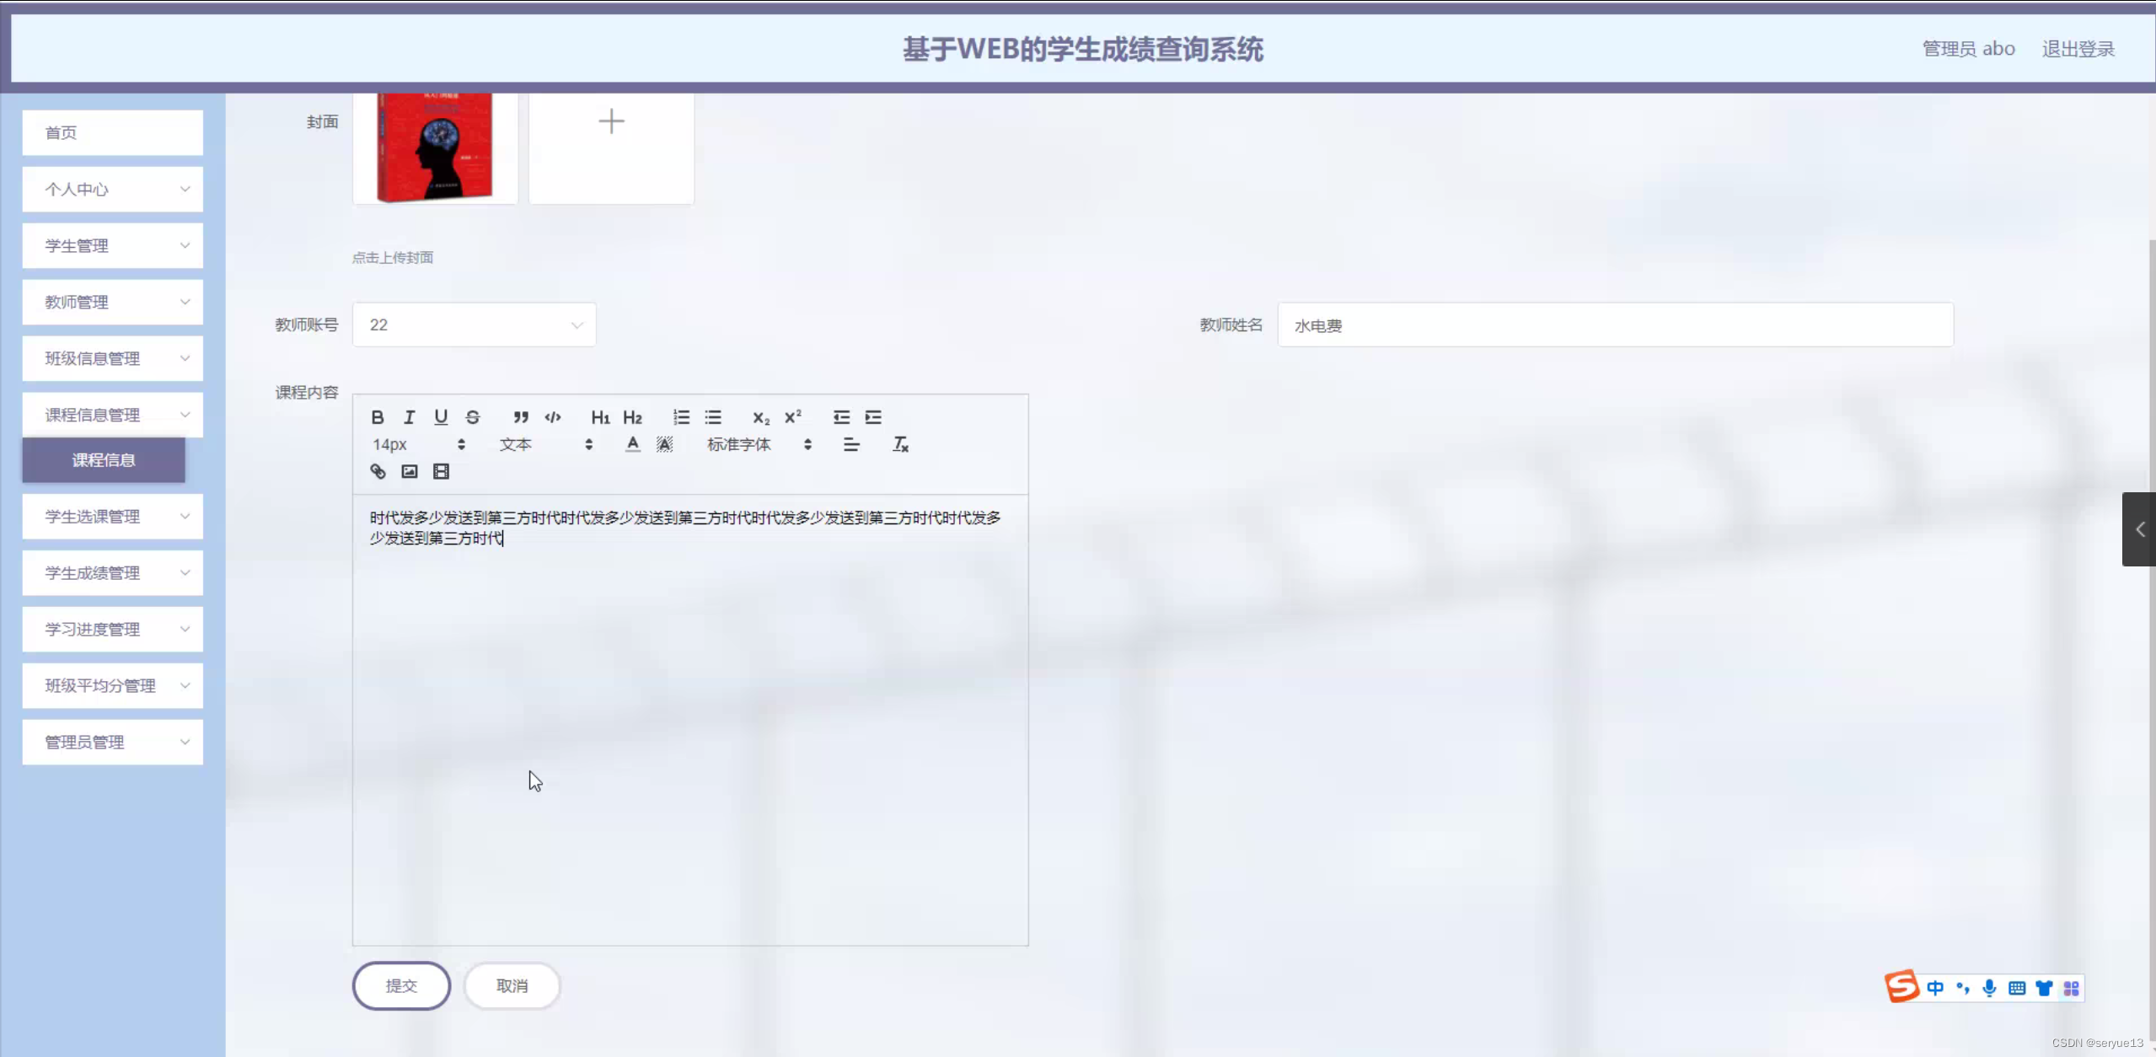Apply strikethrough formatting to the text
The image size is (2156, 1057).
point(473,416)
